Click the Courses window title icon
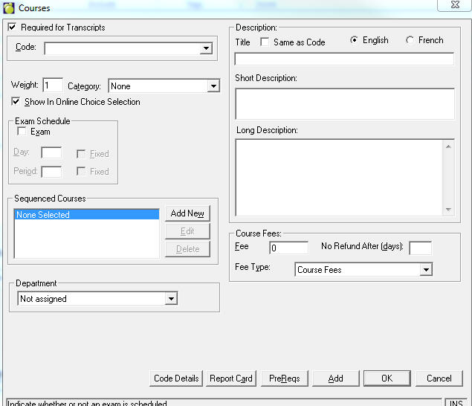Screen dimensions: 472x406 click(x=9, y=7)
